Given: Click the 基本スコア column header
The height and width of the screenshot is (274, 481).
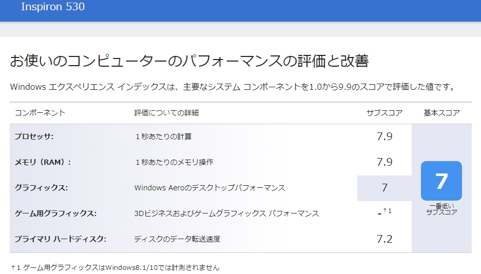Looking at the screenshot, I should click(442, 113).
